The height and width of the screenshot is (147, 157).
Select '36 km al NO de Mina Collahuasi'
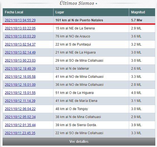pyautogui.click(x=79, y=85)
